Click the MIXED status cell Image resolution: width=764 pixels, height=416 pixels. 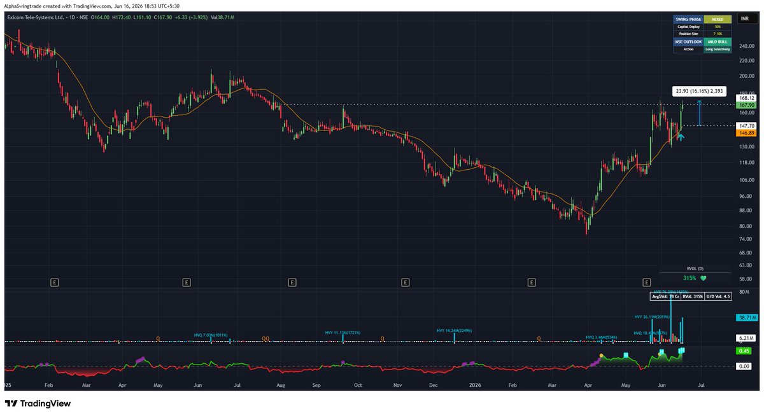tap(717, 20)
